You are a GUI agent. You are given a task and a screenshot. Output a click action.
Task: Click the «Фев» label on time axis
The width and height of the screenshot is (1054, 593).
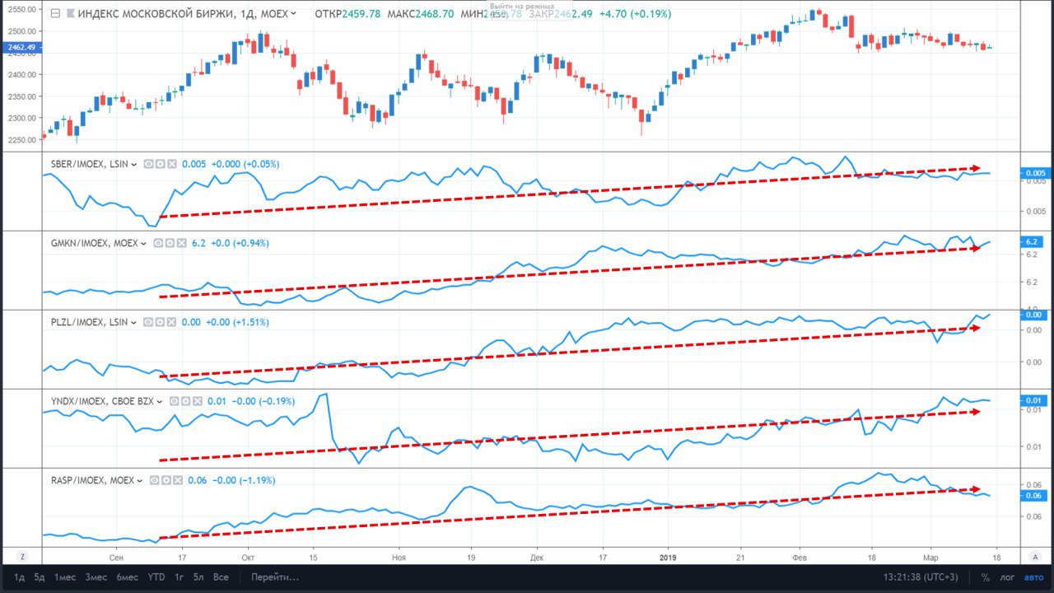point(798,557)
